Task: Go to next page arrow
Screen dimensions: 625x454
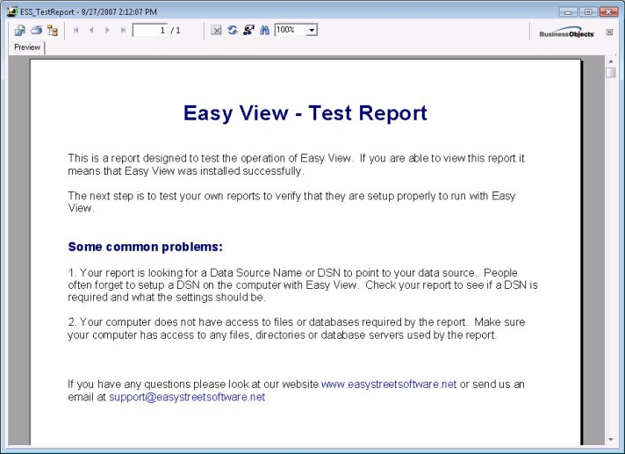Action: click(107, 30)
